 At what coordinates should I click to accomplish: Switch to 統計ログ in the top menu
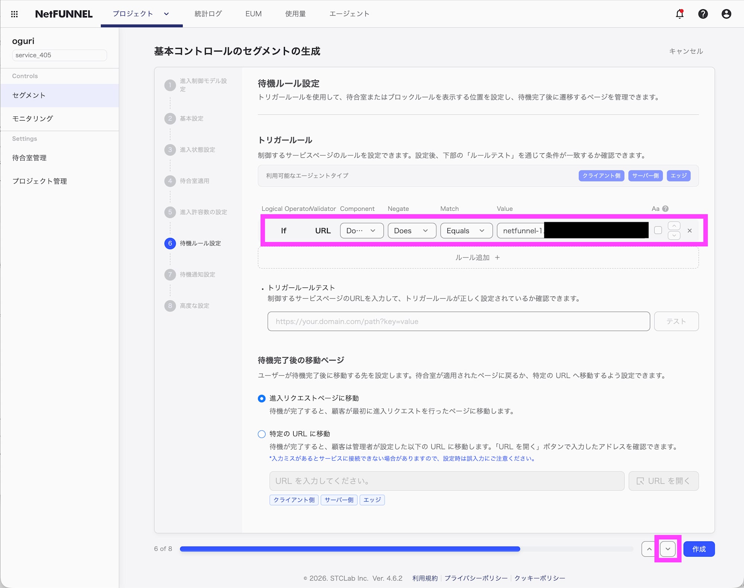[x=208, y=14]
